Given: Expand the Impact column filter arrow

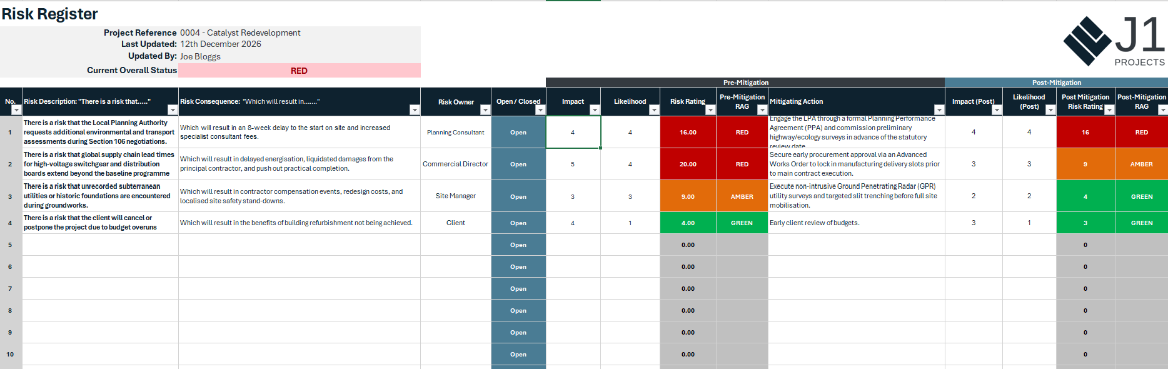Looking at the screenshot, I should click(595, 110).
